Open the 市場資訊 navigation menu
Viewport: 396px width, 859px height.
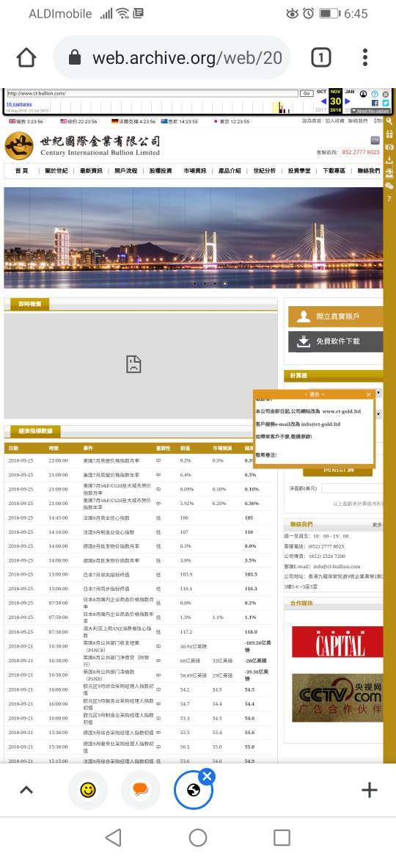pyautogui.click(x=195, y=171)
